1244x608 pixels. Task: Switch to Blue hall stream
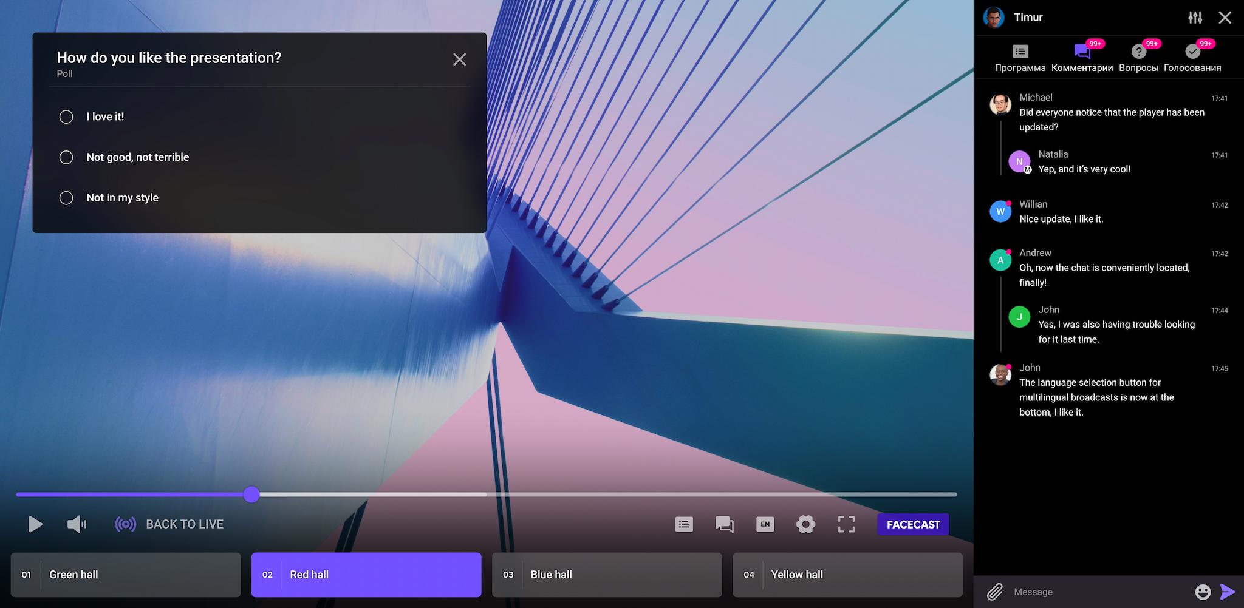coord(606,575)
